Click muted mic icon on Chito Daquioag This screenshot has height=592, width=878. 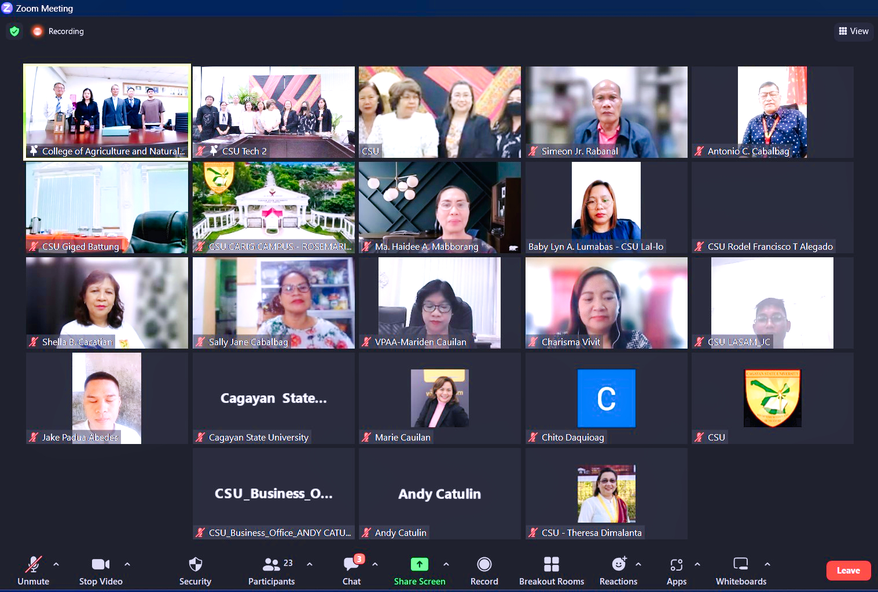coord(533,438)
